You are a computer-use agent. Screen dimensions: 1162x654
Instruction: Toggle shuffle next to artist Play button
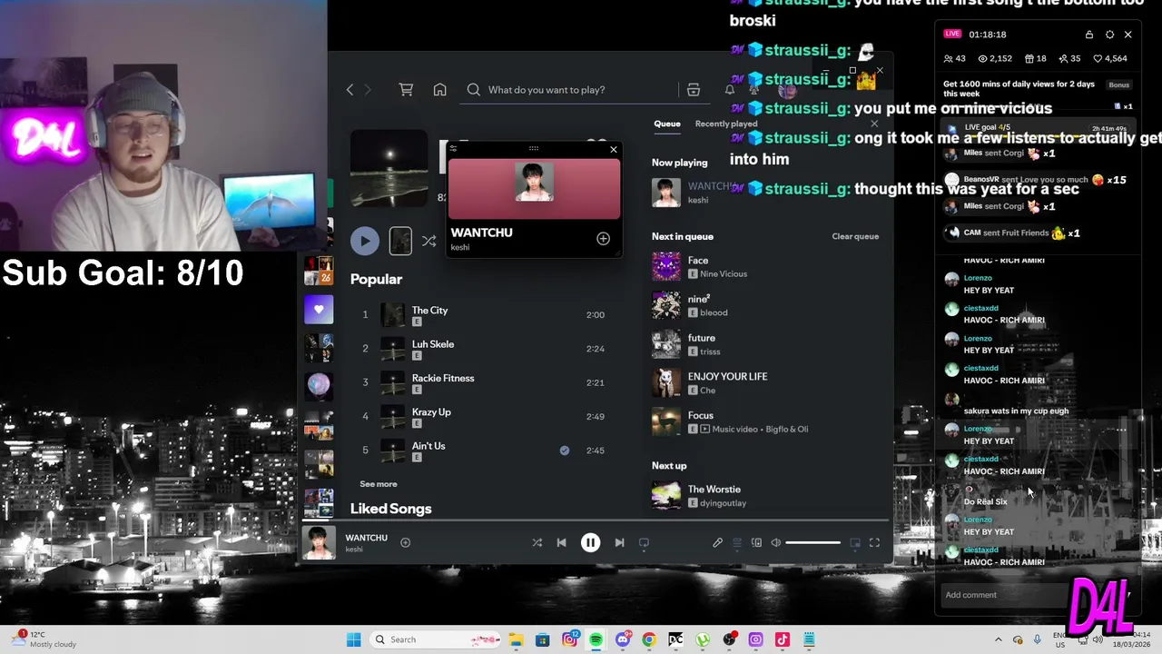pos(428,241)
